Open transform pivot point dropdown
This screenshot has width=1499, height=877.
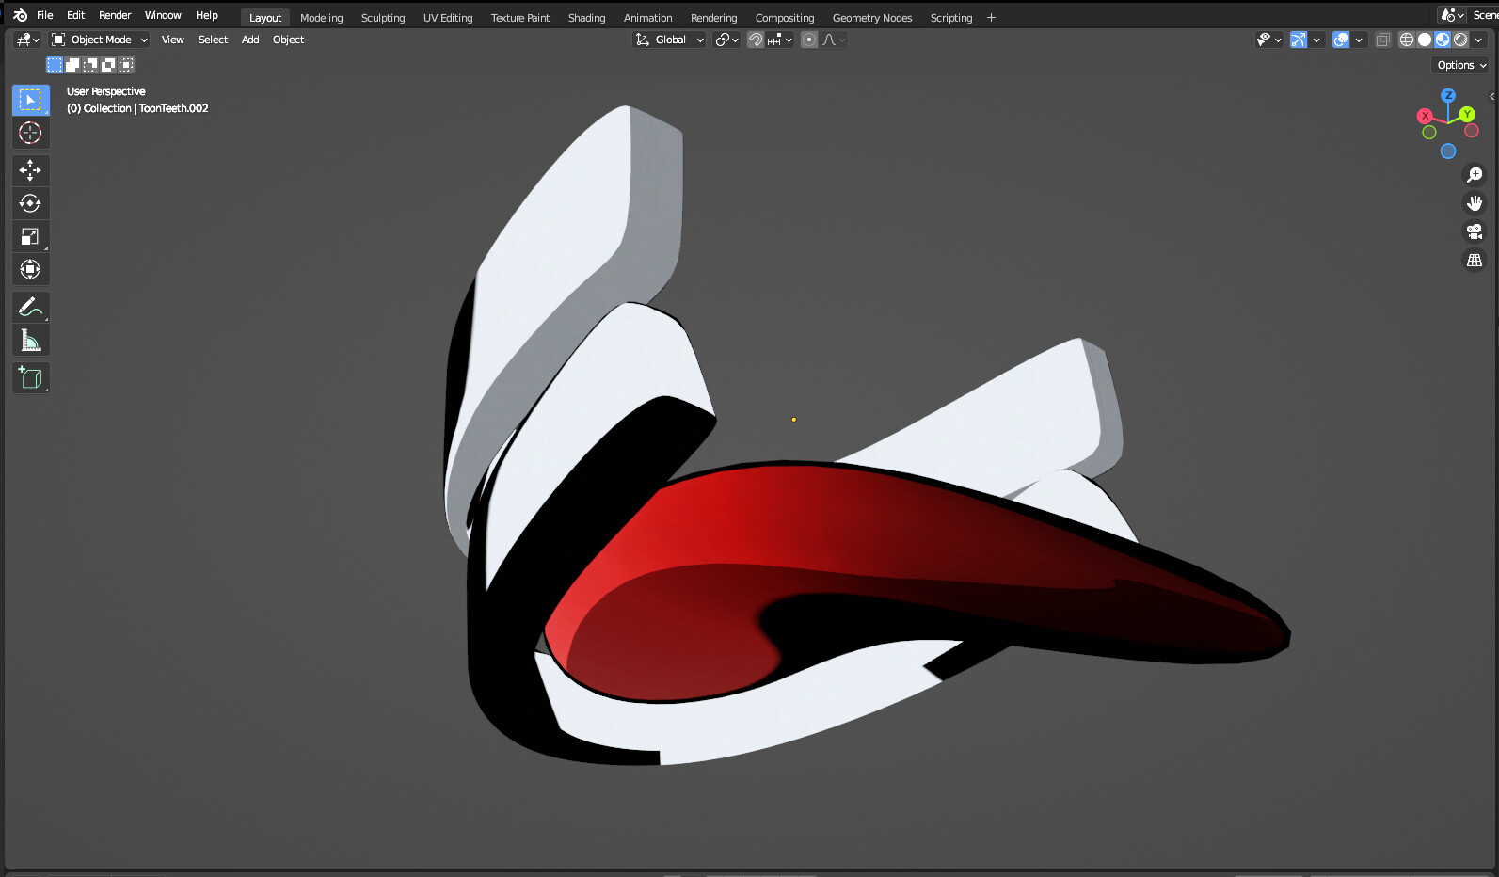click(x=726, y=40)
